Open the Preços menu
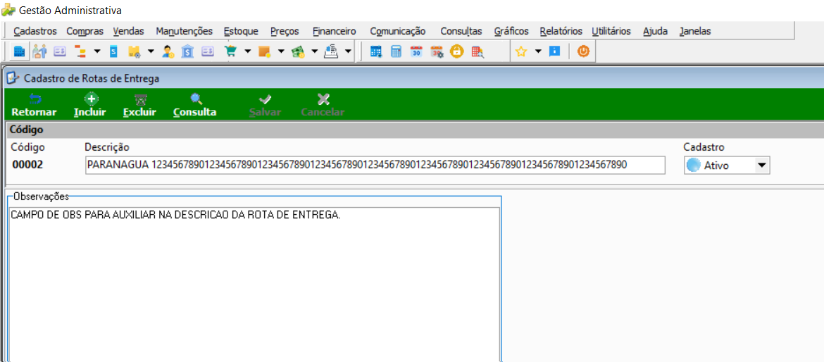 [x=285, y=31]
